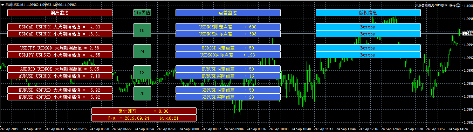Click the green lin界值 label
This screenshot has width=473, height=132.
pos(142,13)
